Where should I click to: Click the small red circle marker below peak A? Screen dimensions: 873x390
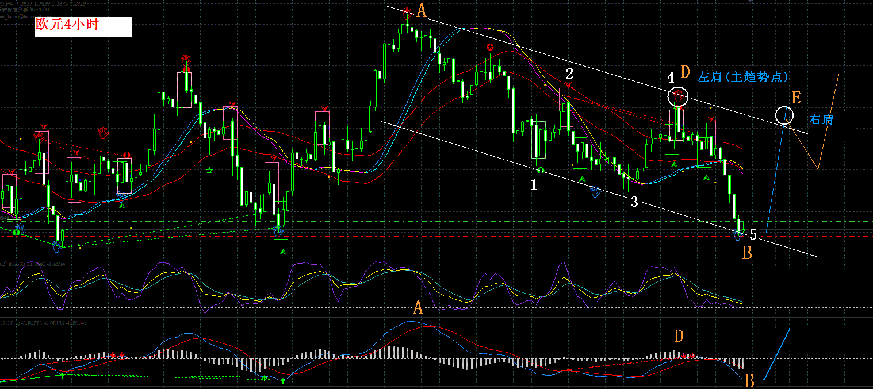click(490, 47)
